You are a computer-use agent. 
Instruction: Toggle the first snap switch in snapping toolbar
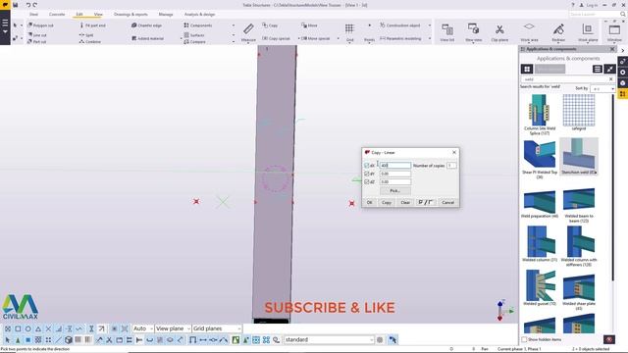coord(8,328)
